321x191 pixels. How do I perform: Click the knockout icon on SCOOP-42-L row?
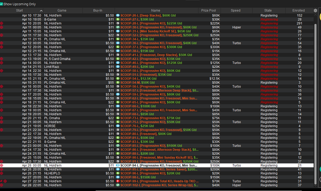point(1,59)
